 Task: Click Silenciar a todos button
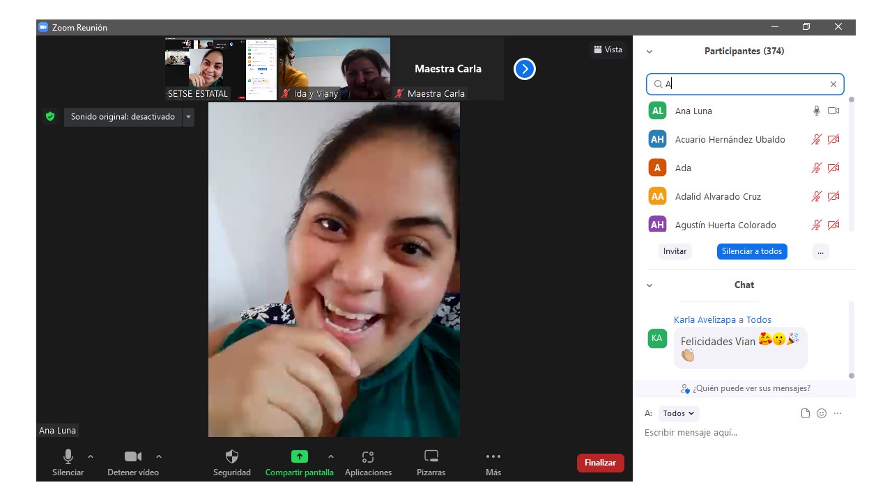[752, 251]
